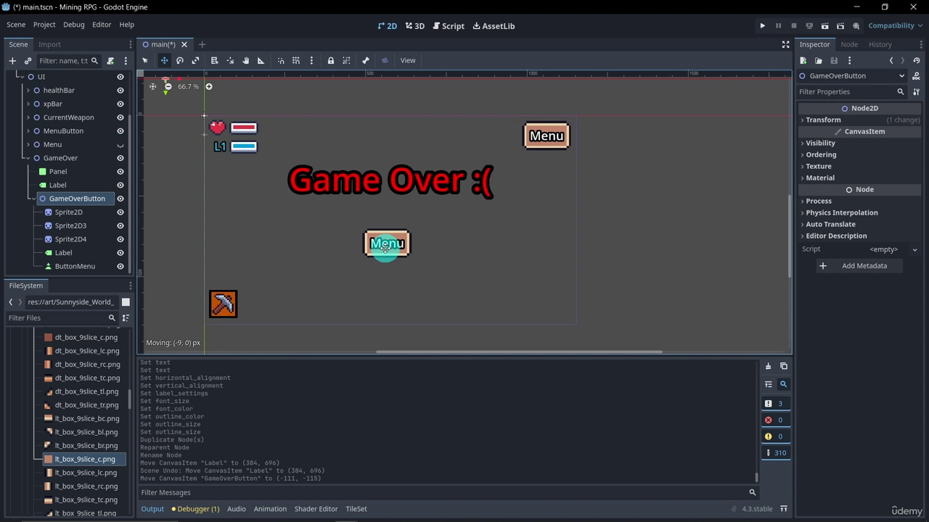Hide the healthBar node
Viewport: 929px width, 522px height.
[x=120, y=91]
